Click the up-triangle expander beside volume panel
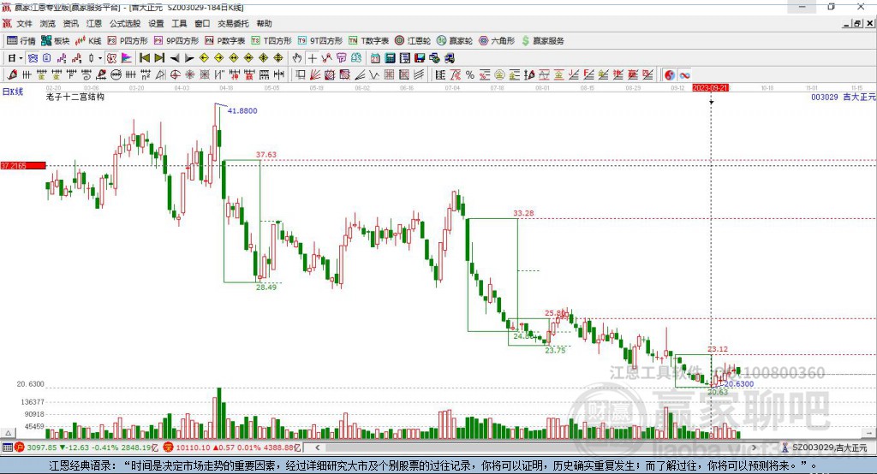 [x=8, y=433]
